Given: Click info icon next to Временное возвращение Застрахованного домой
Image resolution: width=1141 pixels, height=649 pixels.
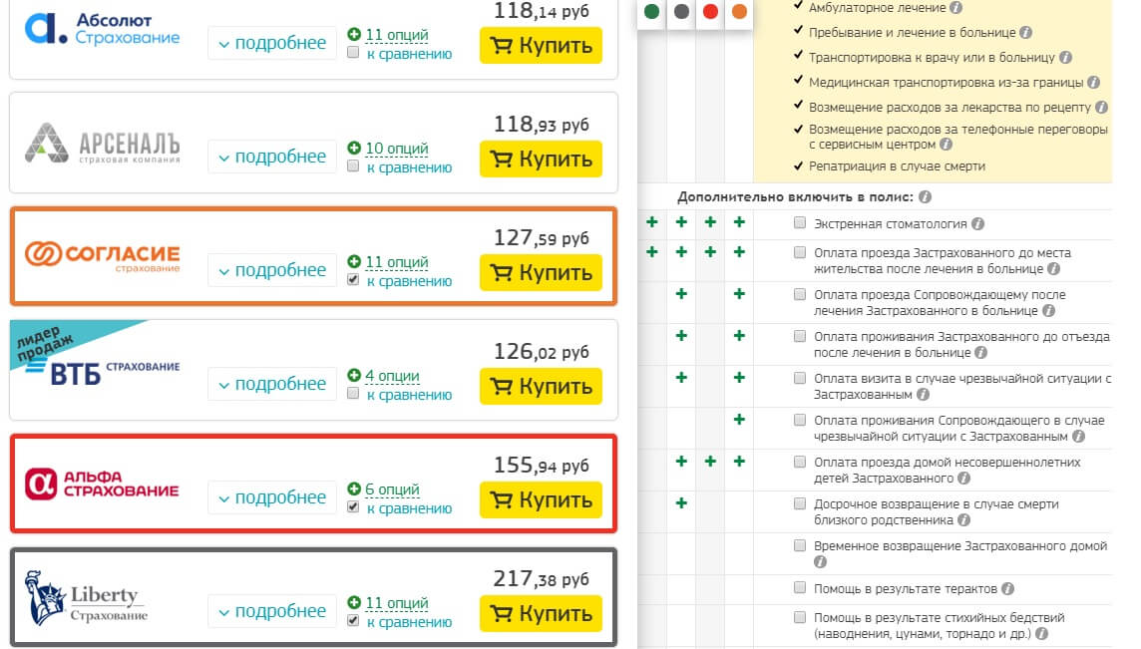Looking at the screenshot, I should coord(820,561).
